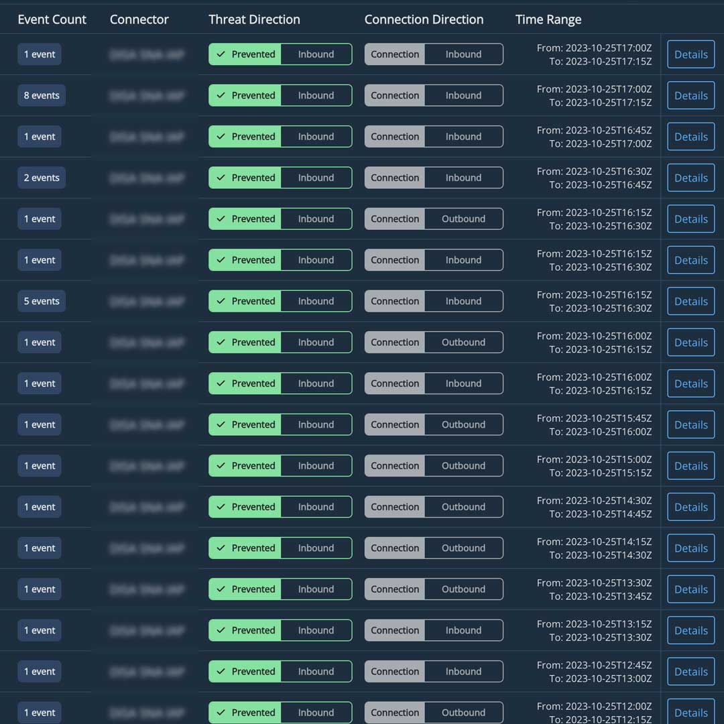This screenshot has height=724, width=724.
Task: Open Details for the 5 events row
Action: tap(690, 302)
